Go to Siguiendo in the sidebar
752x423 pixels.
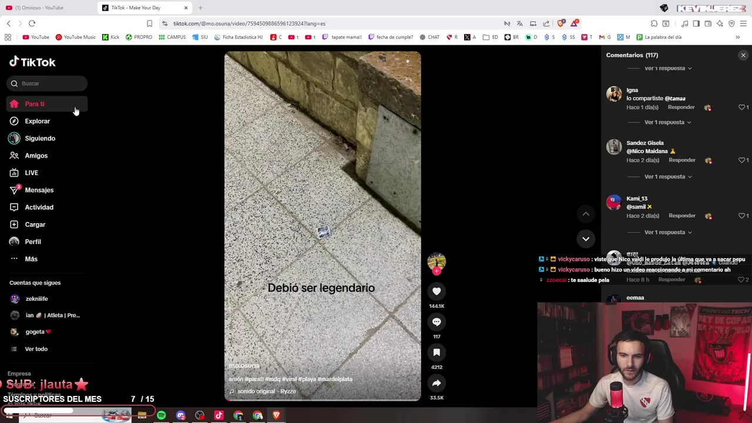[39, 138]
